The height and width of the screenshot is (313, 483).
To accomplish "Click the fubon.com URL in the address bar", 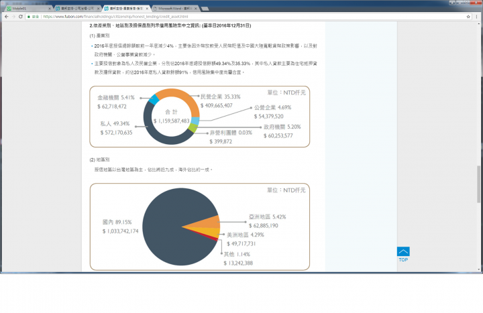I will tap(115, 17).
